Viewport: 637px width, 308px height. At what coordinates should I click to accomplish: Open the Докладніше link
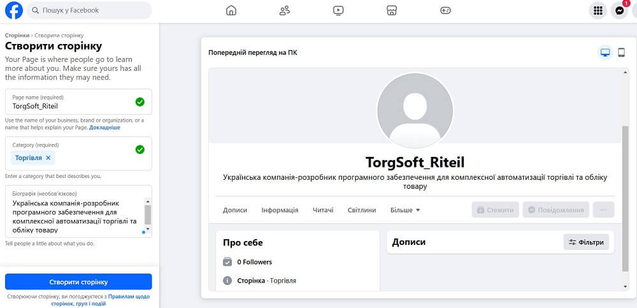click(104, 128)
